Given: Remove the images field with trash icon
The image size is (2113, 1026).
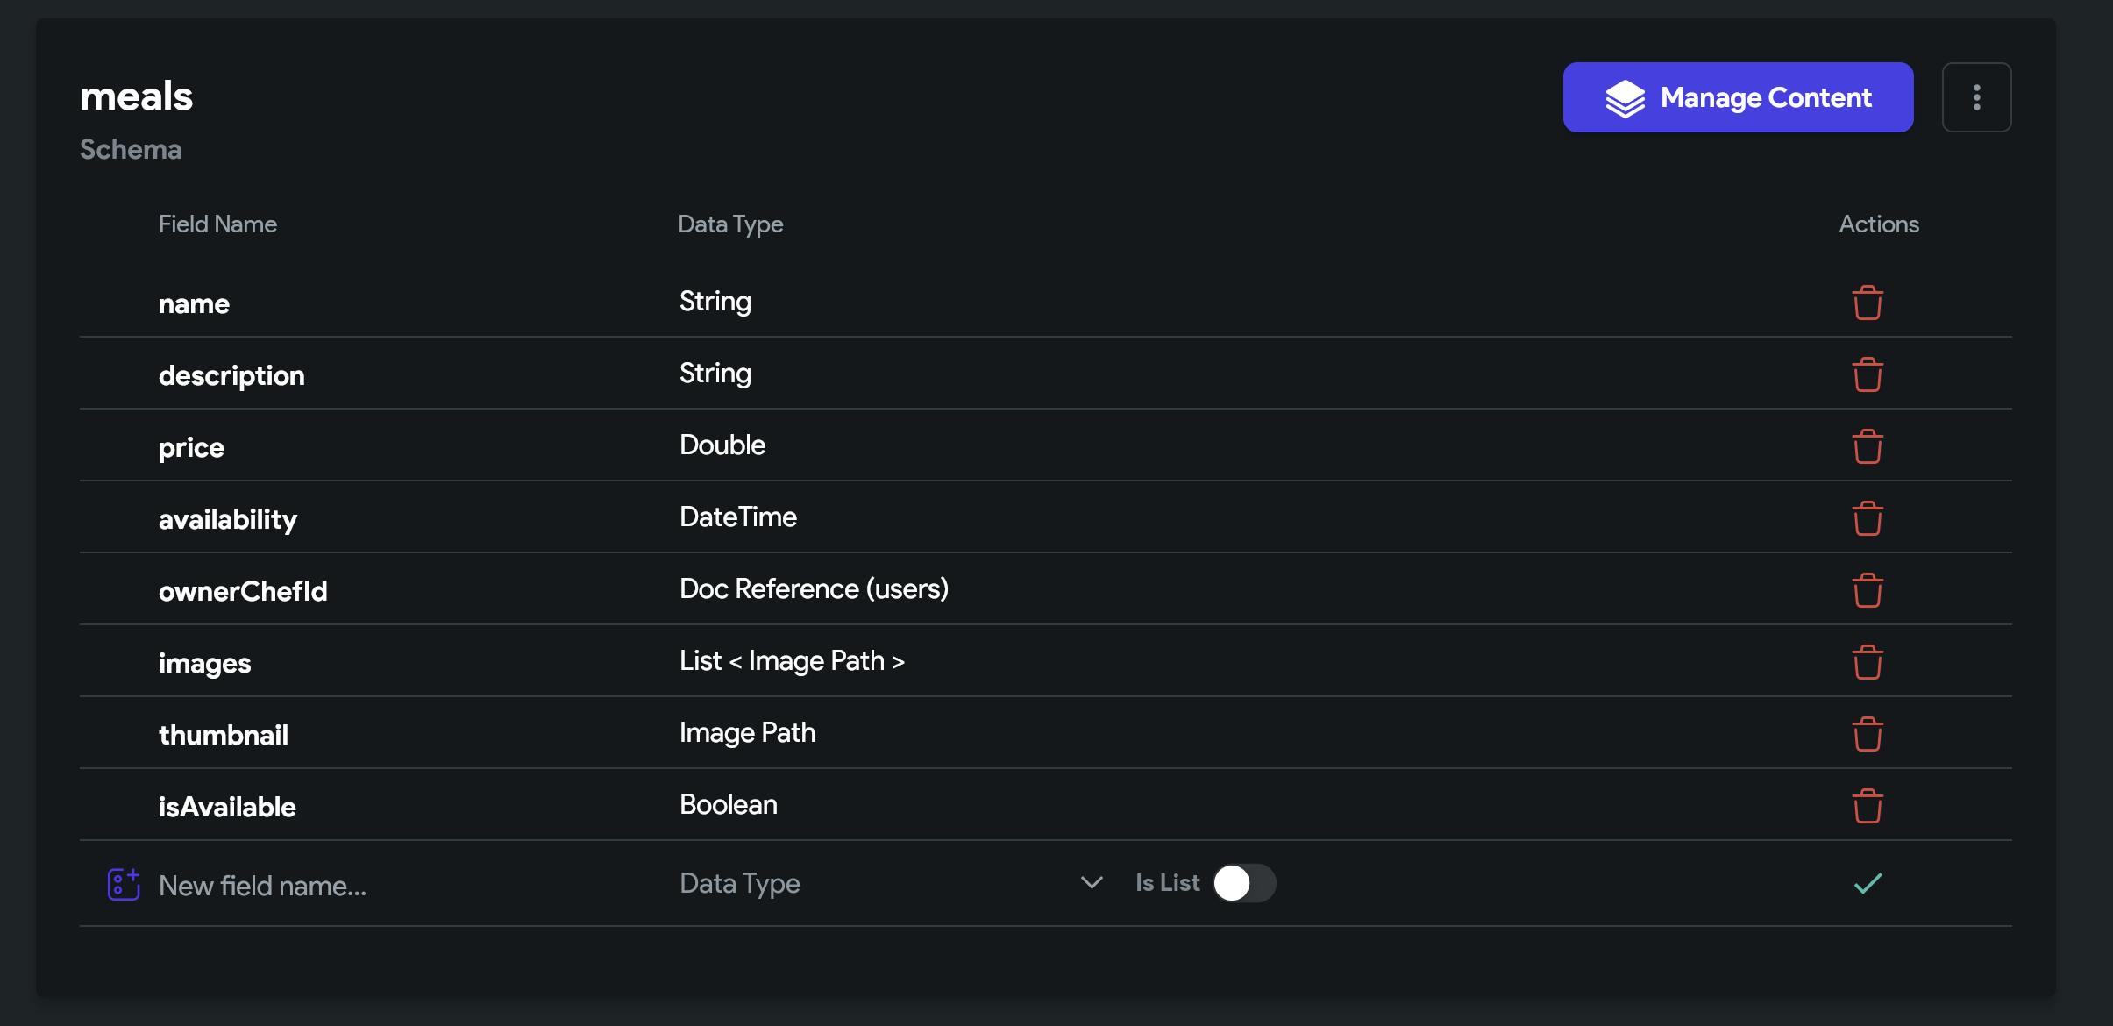Looking at the screenshot, I should [x=1868, y=662].
